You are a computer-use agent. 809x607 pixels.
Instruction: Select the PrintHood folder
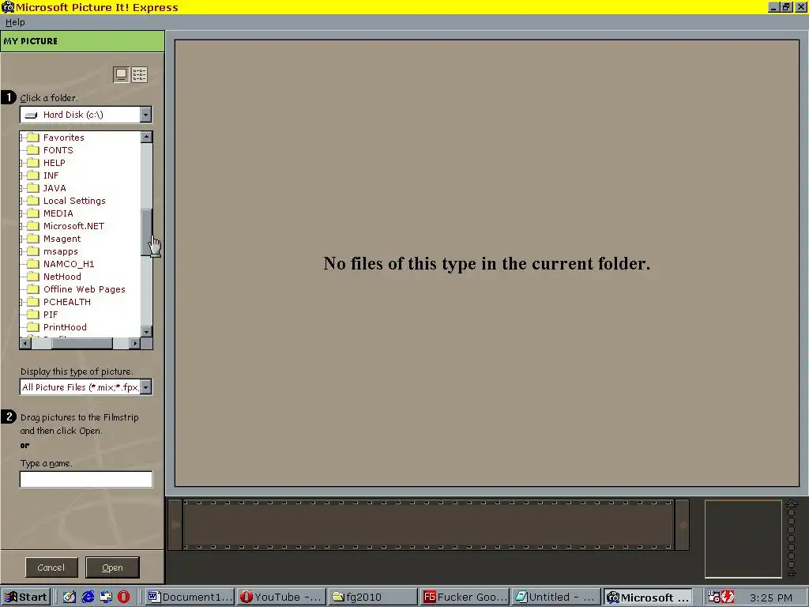pyautogui.click(x=65, y=327)
